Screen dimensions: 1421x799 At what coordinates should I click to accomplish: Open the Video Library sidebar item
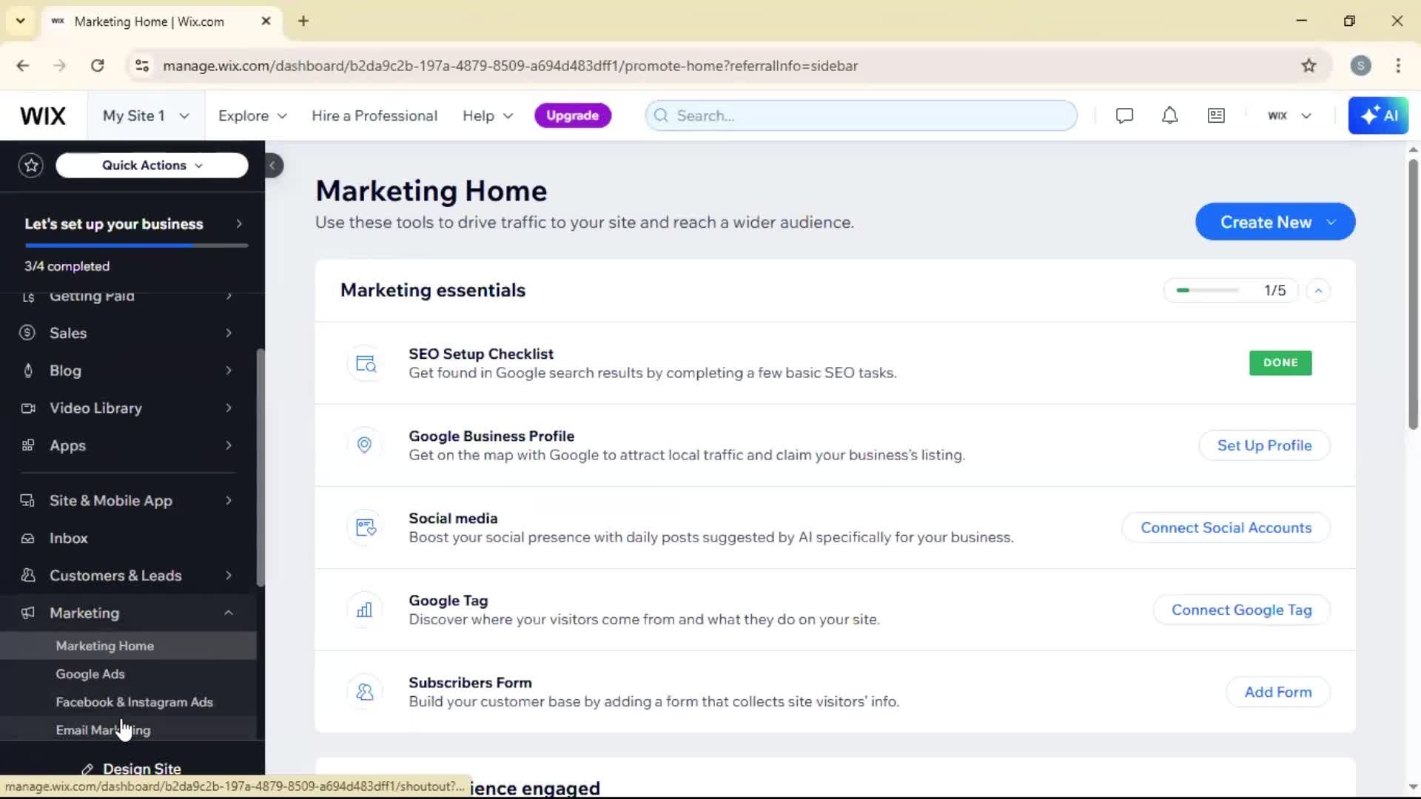click(x=128, y=408)
